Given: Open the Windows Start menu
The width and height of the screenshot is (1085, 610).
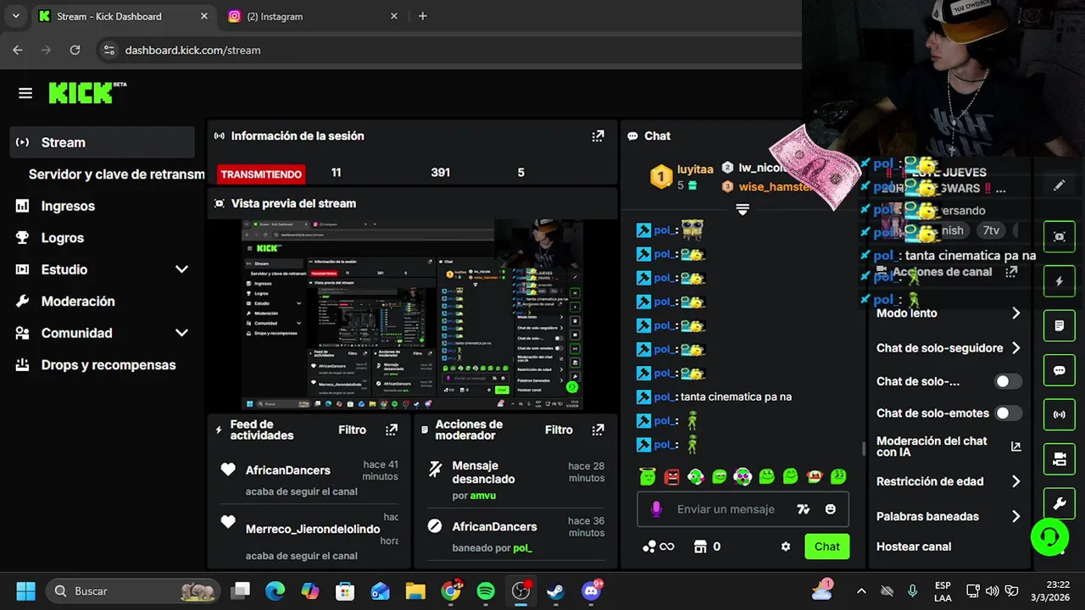Looking at the screenshot, I should (25, 591).
